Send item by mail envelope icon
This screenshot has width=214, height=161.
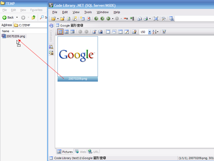[x=140, y=19]
